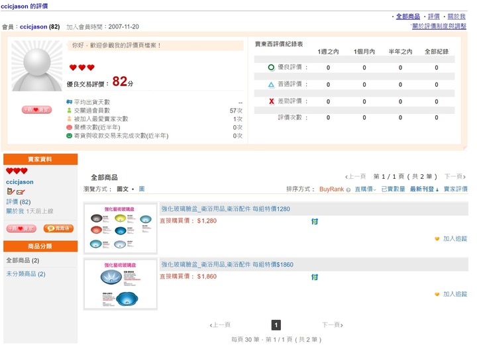The width and height of the screenshot is (477, 347).
Task: Select 未分類商品 (2) category
Action: [x=26, y=274]
